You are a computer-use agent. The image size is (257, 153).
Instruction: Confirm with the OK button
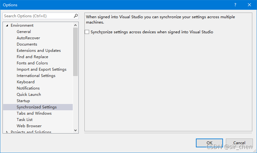point(209,143)
